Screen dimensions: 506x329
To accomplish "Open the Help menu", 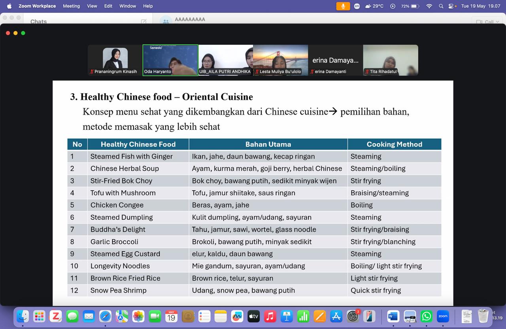I will 148,6.
